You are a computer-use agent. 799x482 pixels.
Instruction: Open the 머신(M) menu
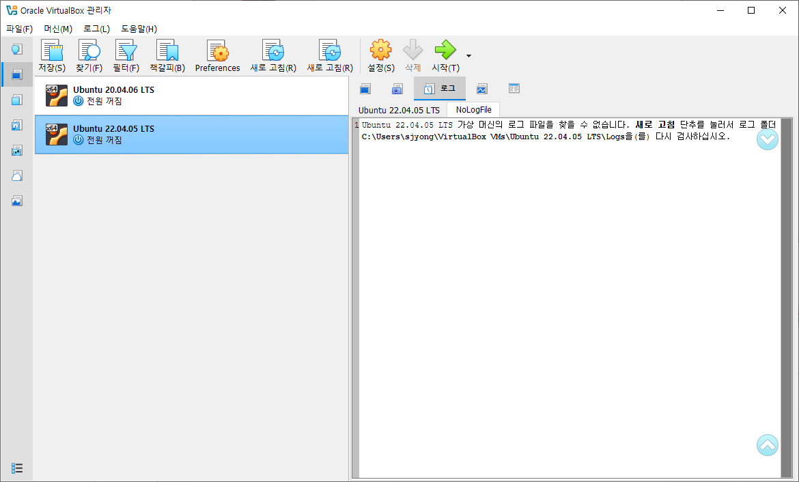point(58,29)
